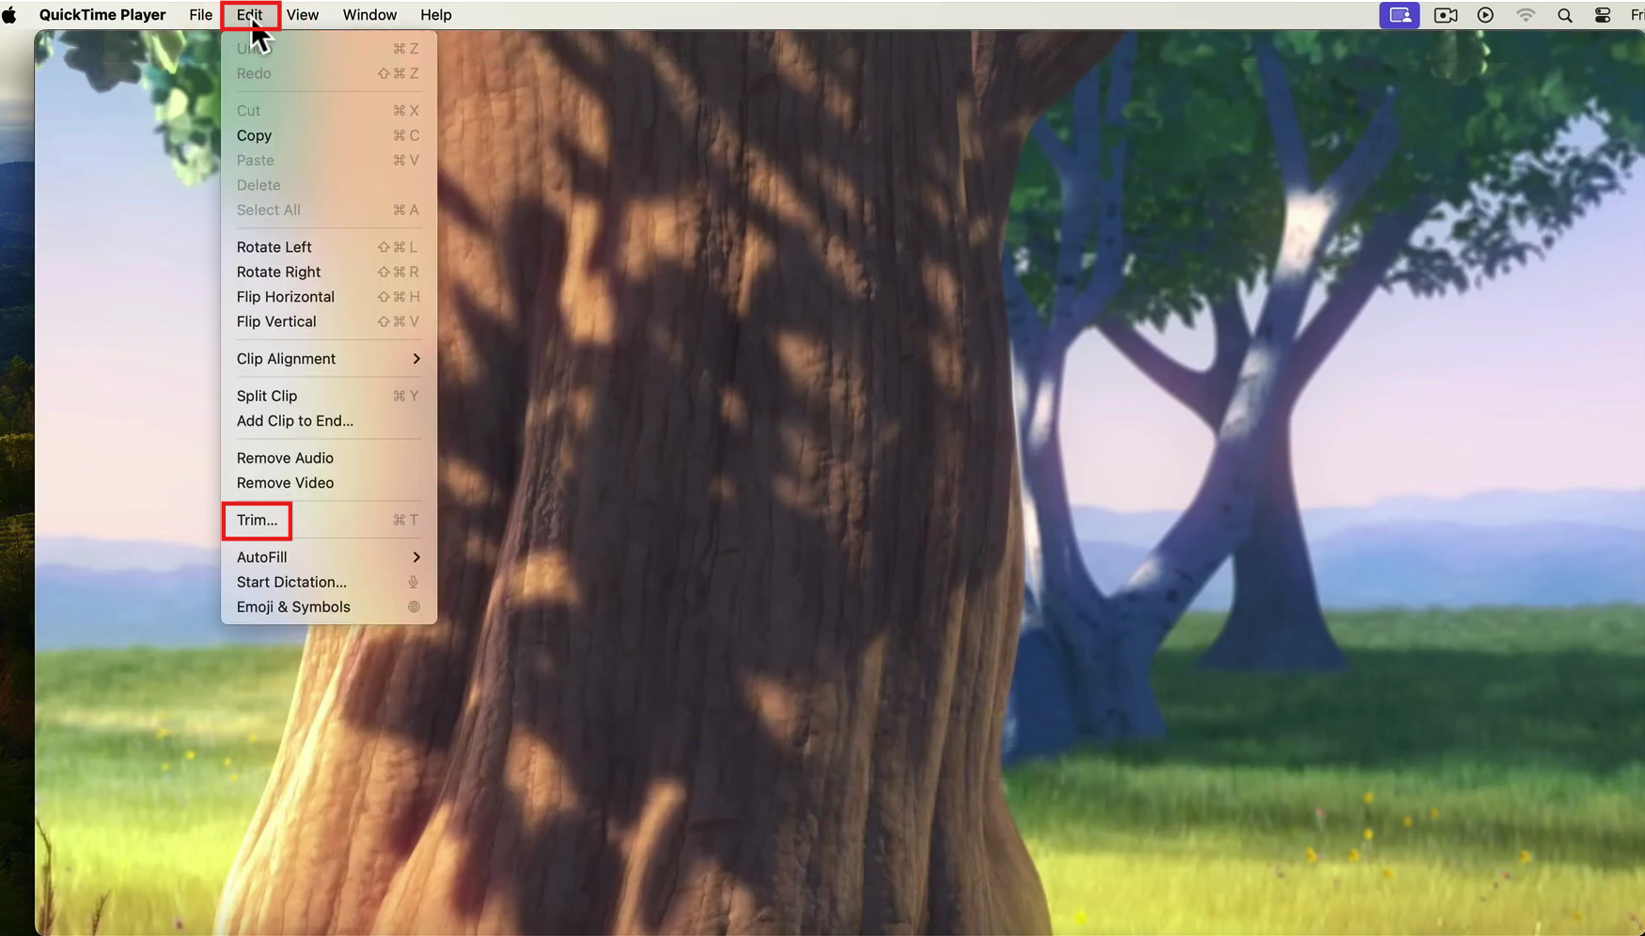Image resolution: width=1645 pixels, height=936 pixels.
Task: Choose Start Dictation…
Action: click(x=328, y=582)
